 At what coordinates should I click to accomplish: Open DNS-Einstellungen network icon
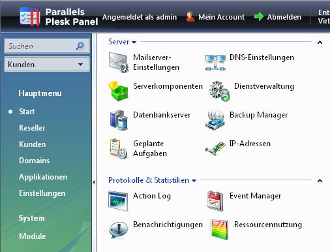215,63
